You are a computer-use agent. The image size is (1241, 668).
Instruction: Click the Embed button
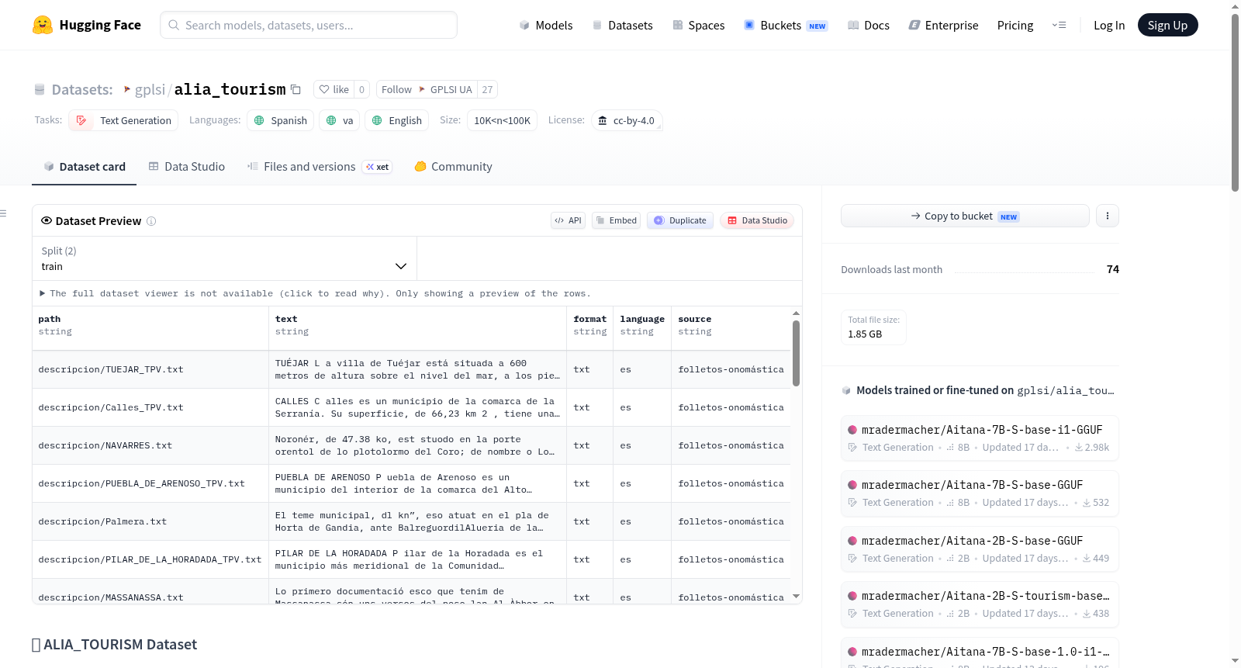coord(617,220)
